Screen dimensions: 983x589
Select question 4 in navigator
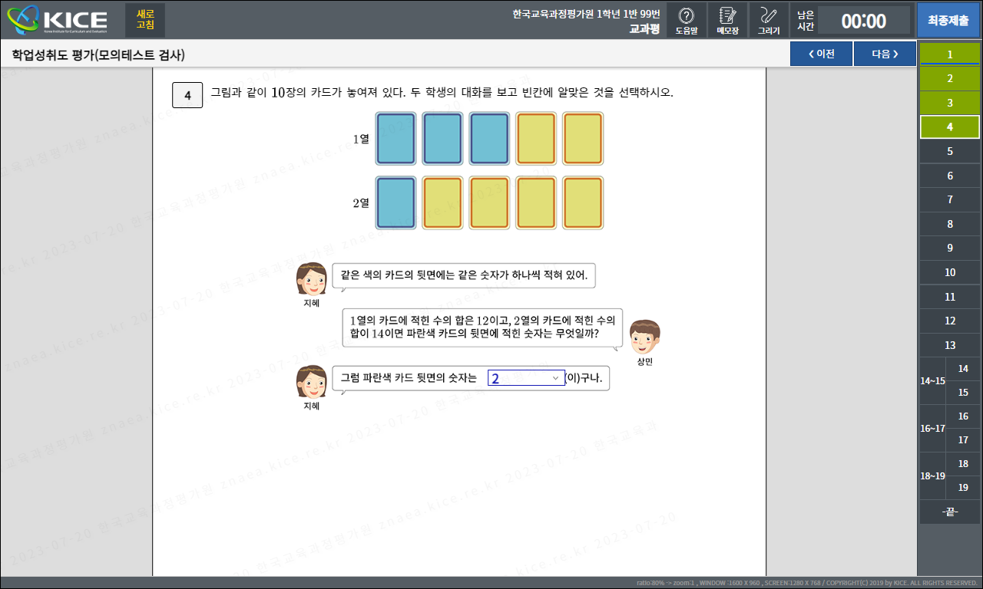pos(950,127)
